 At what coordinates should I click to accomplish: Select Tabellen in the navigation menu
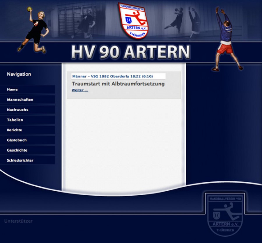[x=28, y=120]
